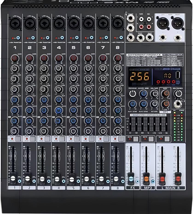The image size is (193, 214).
Task: Click the first red MP3 player button
Action: point(158,82)
